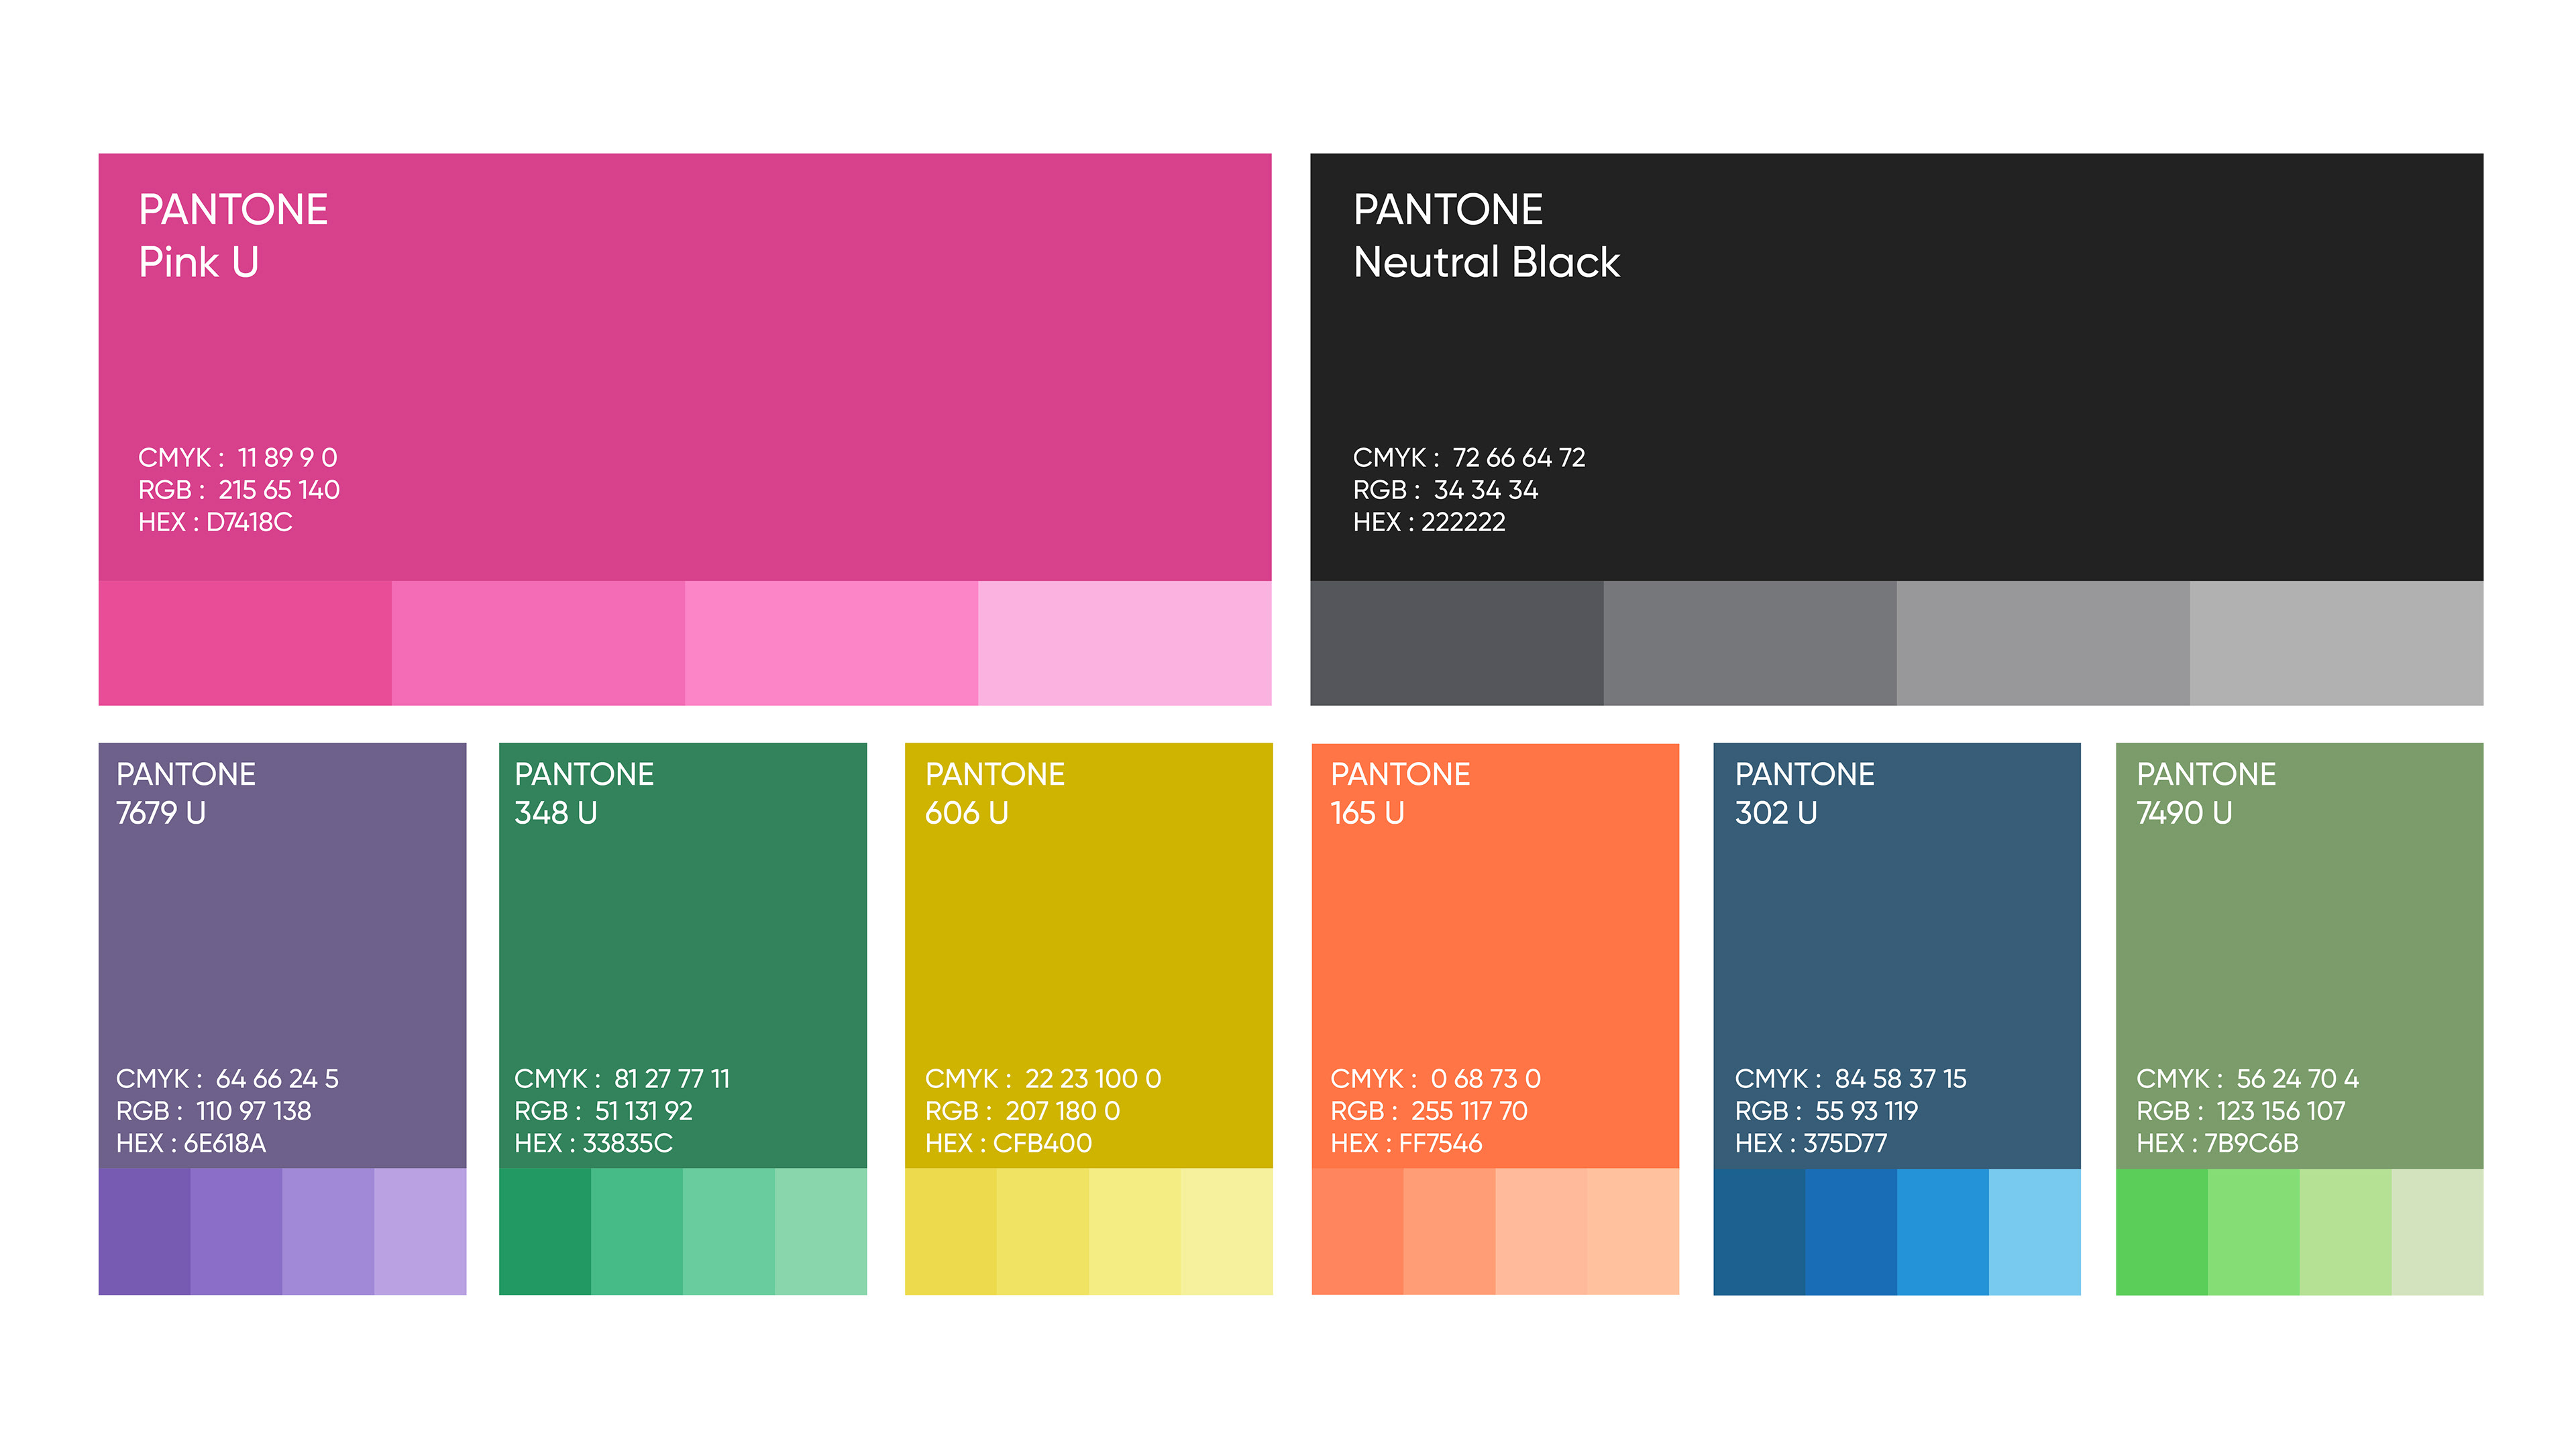This screenshot has height=1449, width=2576.
Task: Click the 'RGB : 215 65 140' text
Action: (239, 490)
